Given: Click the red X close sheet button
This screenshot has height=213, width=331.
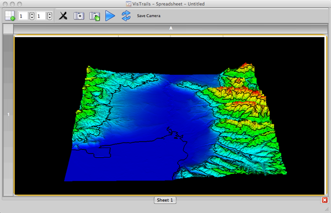Looking at the screenshot, I should [325, 200].
